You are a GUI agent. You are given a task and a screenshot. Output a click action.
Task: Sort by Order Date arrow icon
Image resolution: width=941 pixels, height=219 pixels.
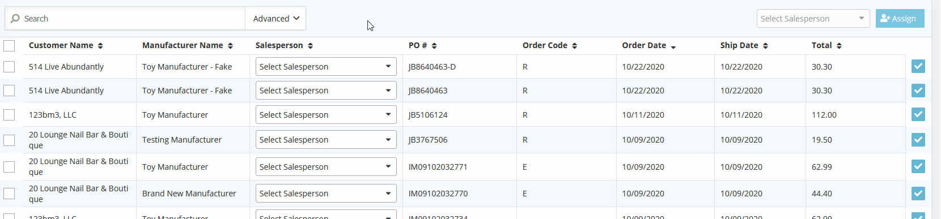click(673, 46)
